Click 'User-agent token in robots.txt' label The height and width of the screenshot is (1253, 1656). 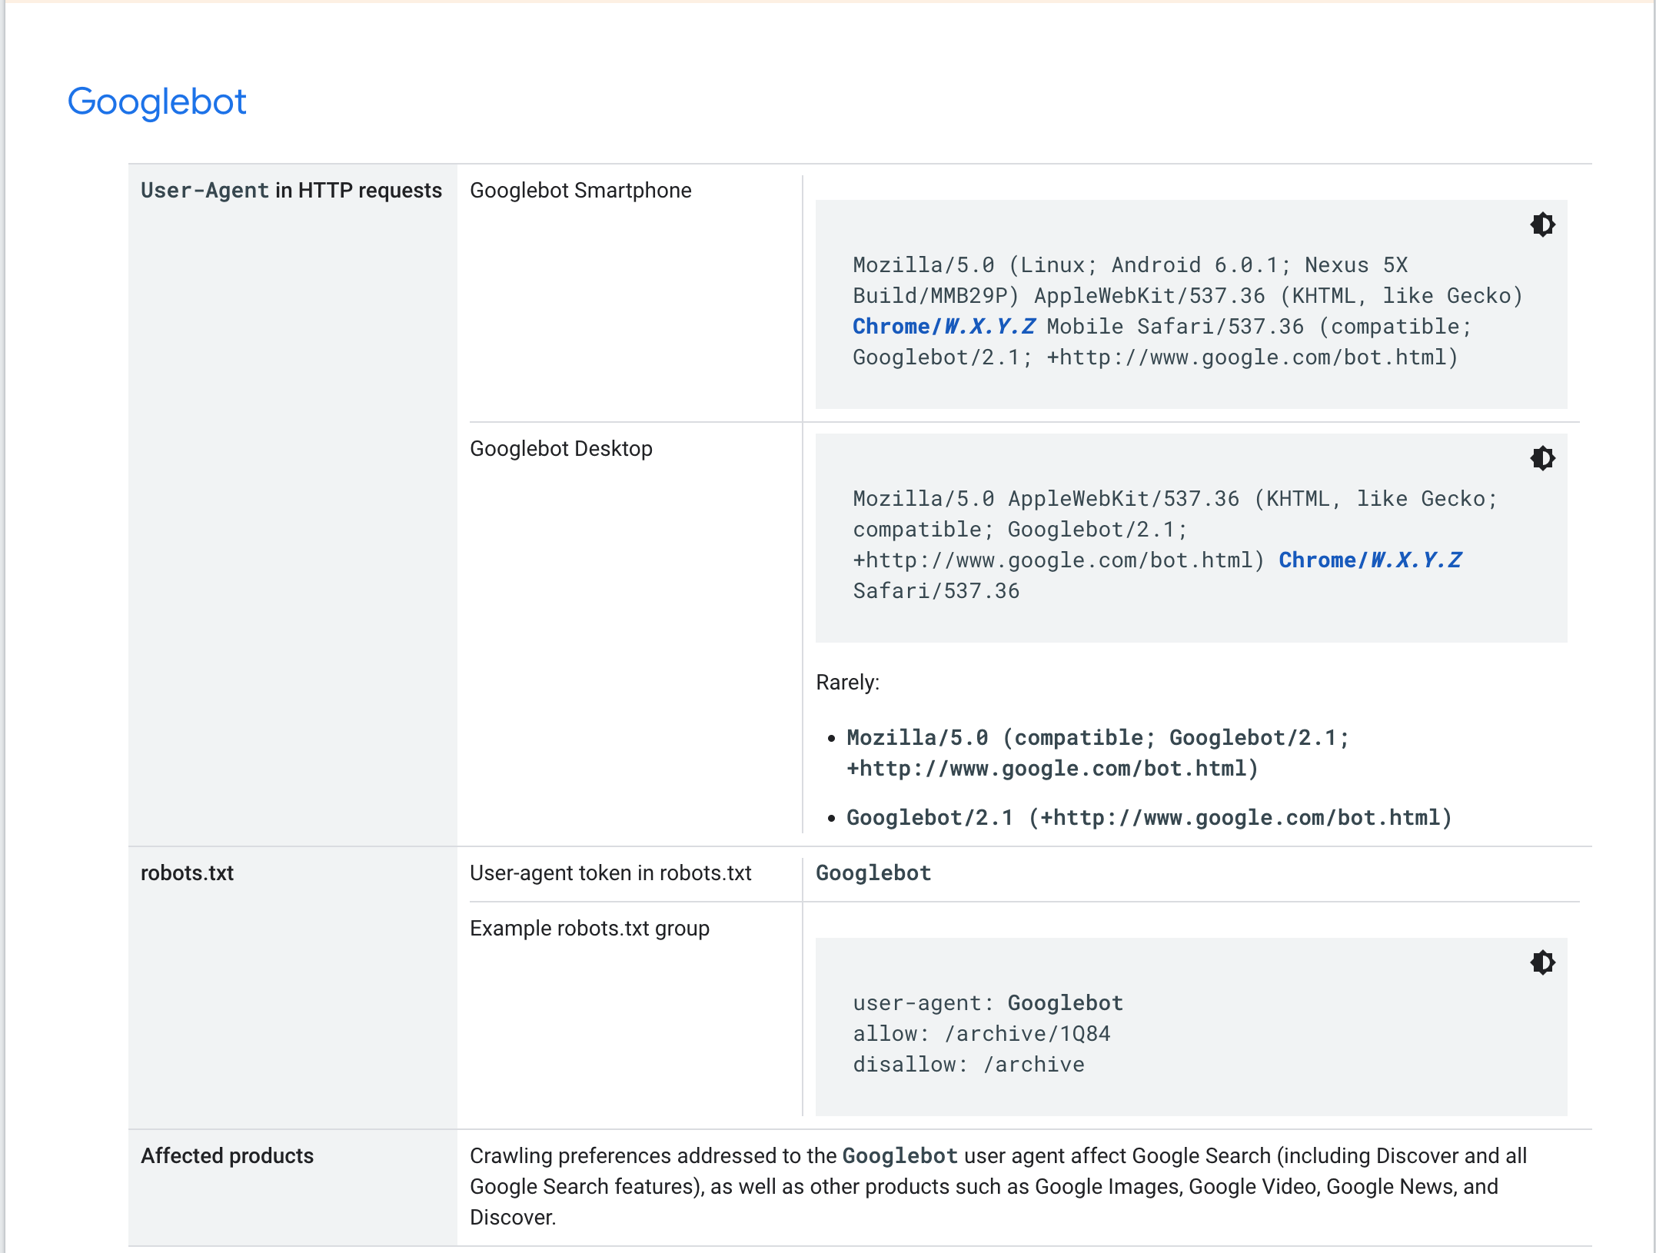610,873
